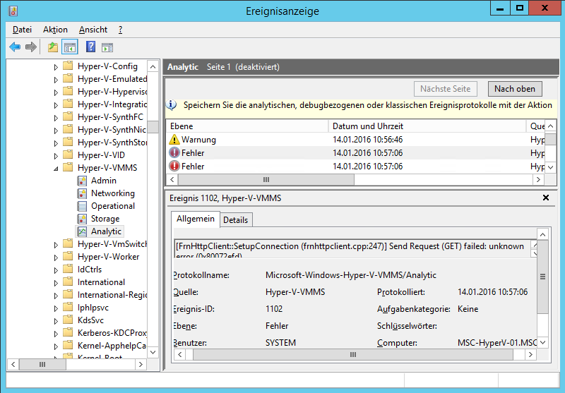Click the warning icon in the Warnung row
Image resolution: width=565 pixels, height=393 pixels.
point(174,140)
